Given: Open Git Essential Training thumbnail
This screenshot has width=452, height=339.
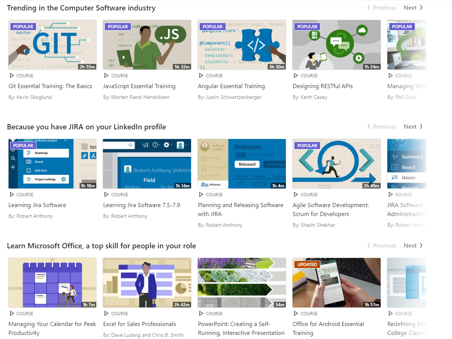Looking at the screenshot, I should pos(52,45).
